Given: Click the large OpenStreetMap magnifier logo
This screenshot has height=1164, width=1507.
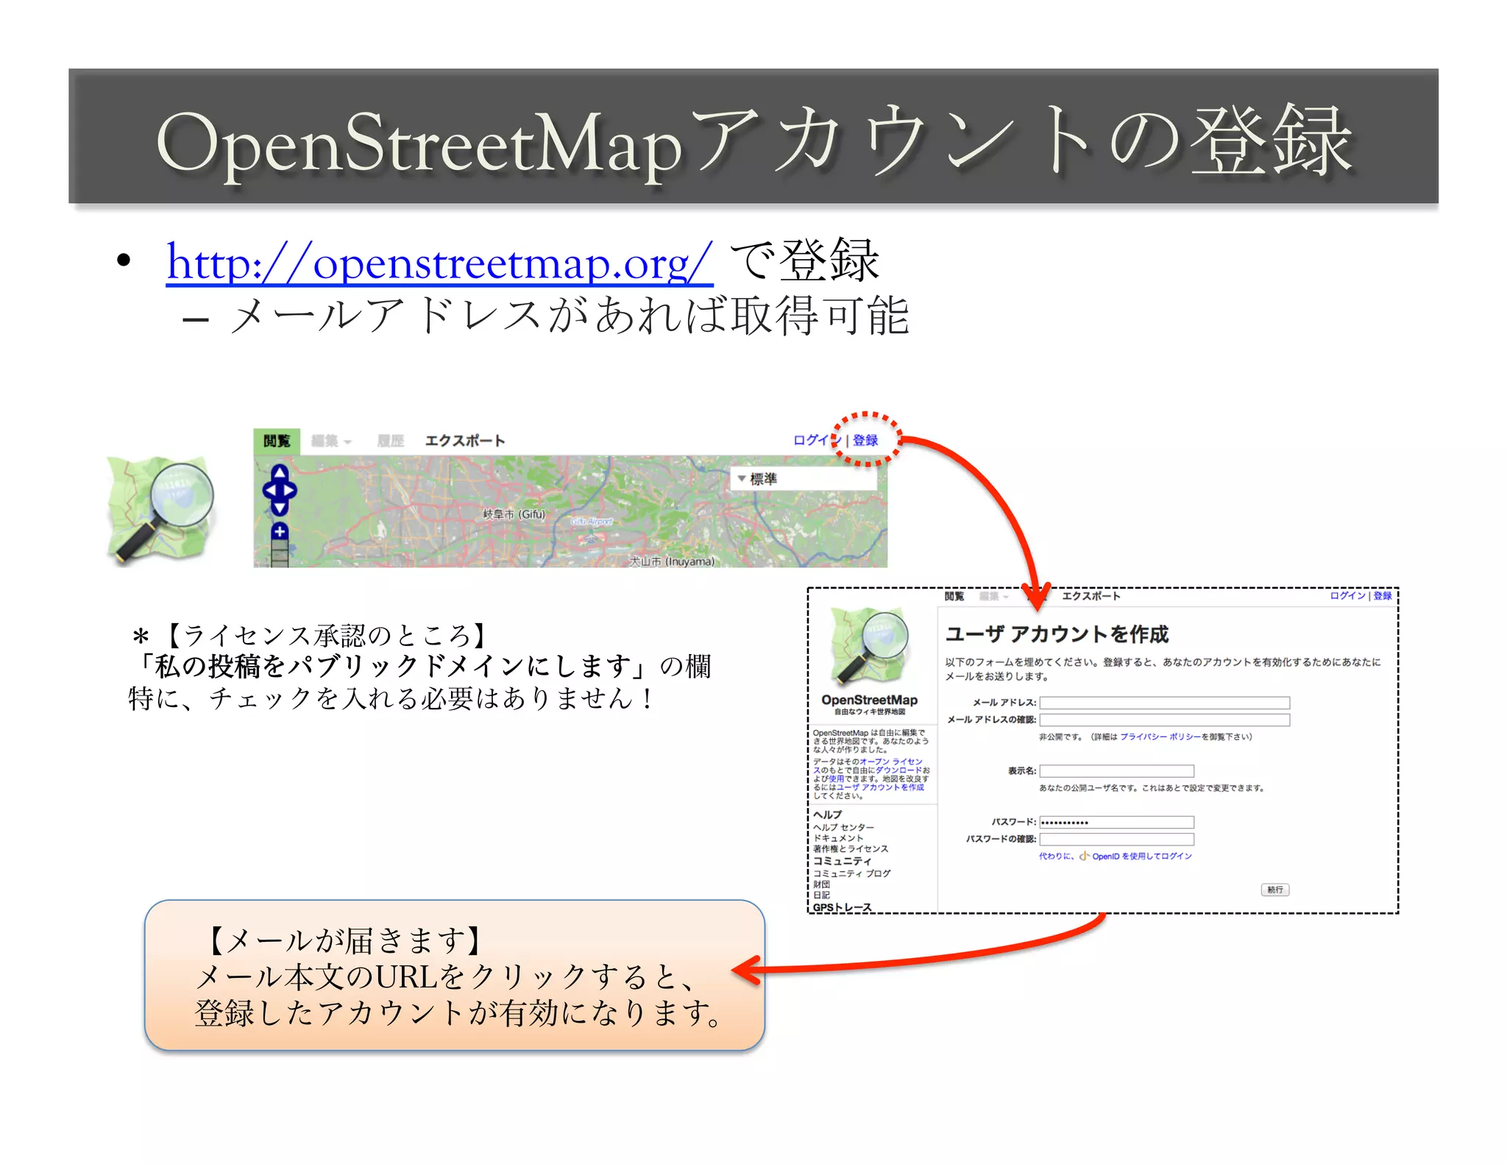Looking at the screenshot, I should (x=163, y=510).
